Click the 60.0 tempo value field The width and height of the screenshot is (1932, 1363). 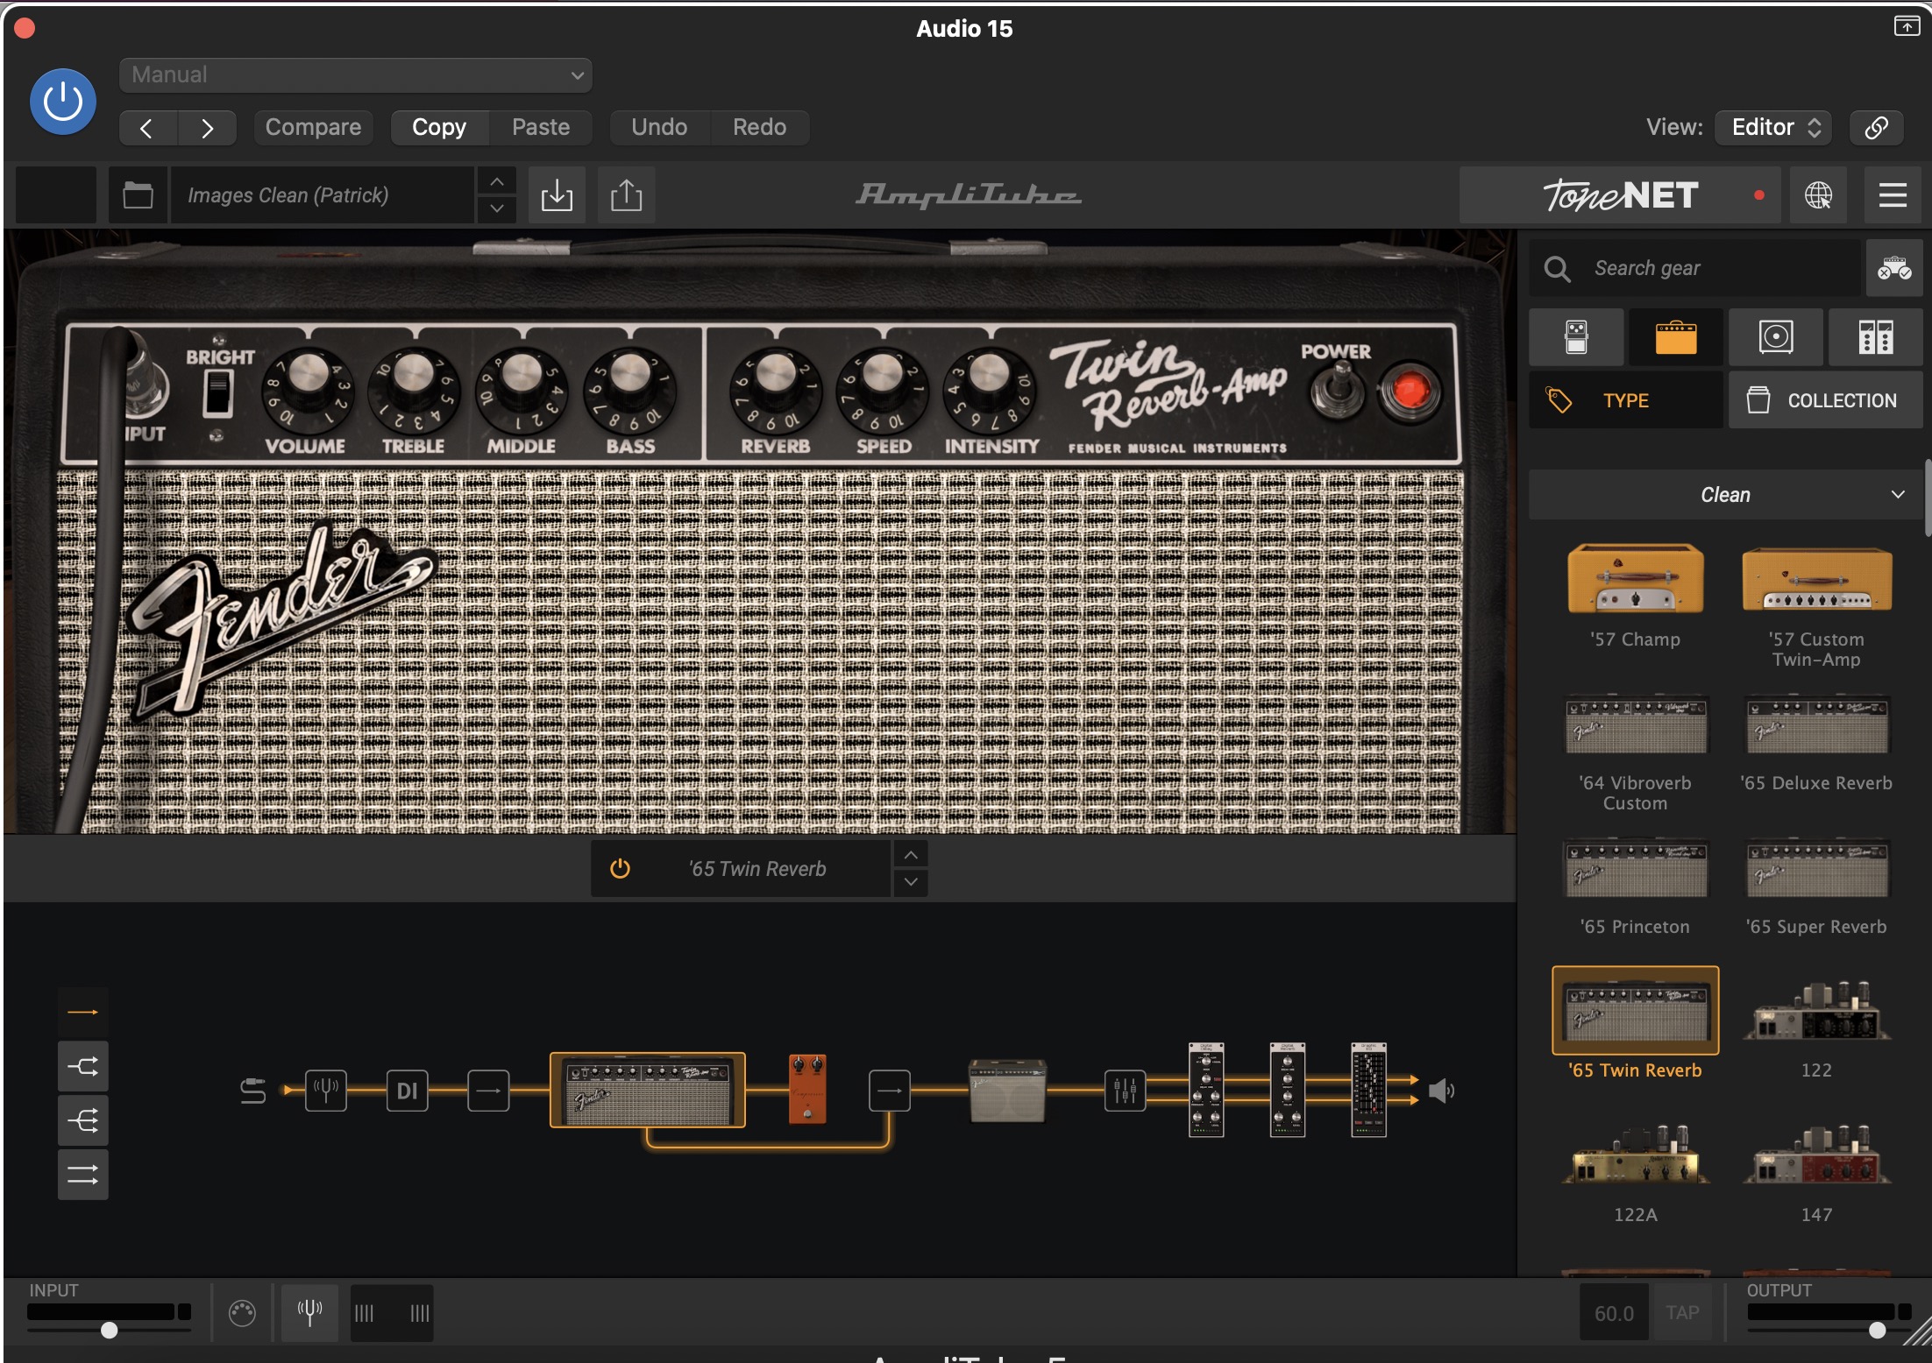point(1614,1312)
